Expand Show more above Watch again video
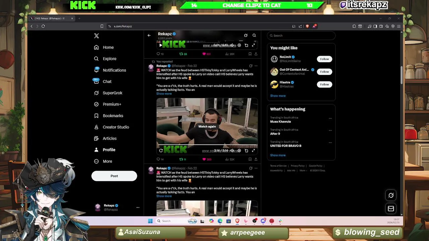 tap(164, 94)
